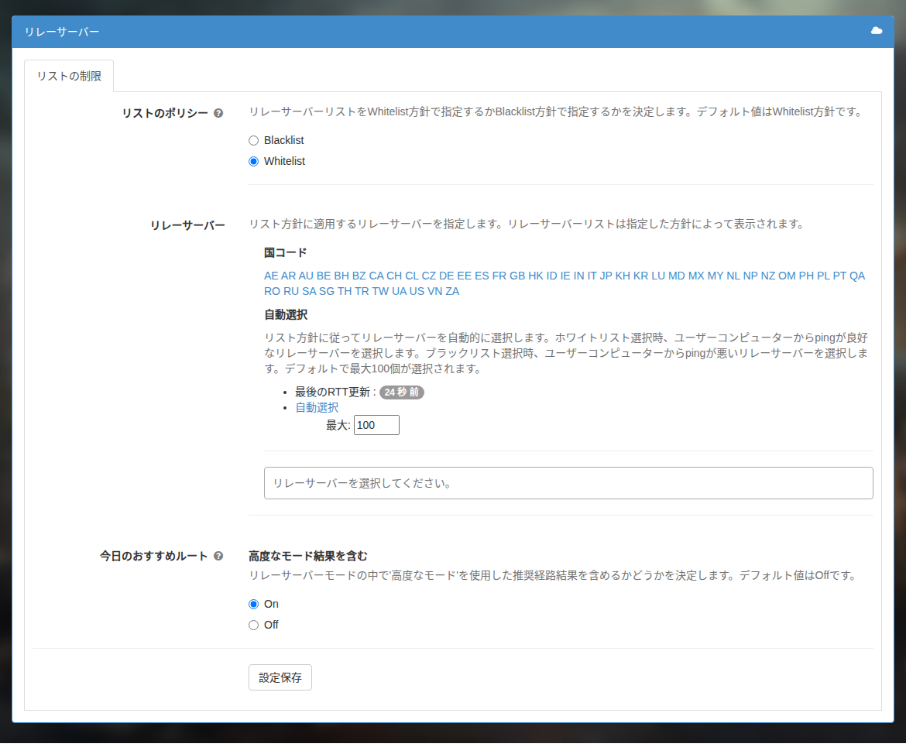Choose country code VN
The height and width of the screenshot is (754, 906).
coord(435,291)
